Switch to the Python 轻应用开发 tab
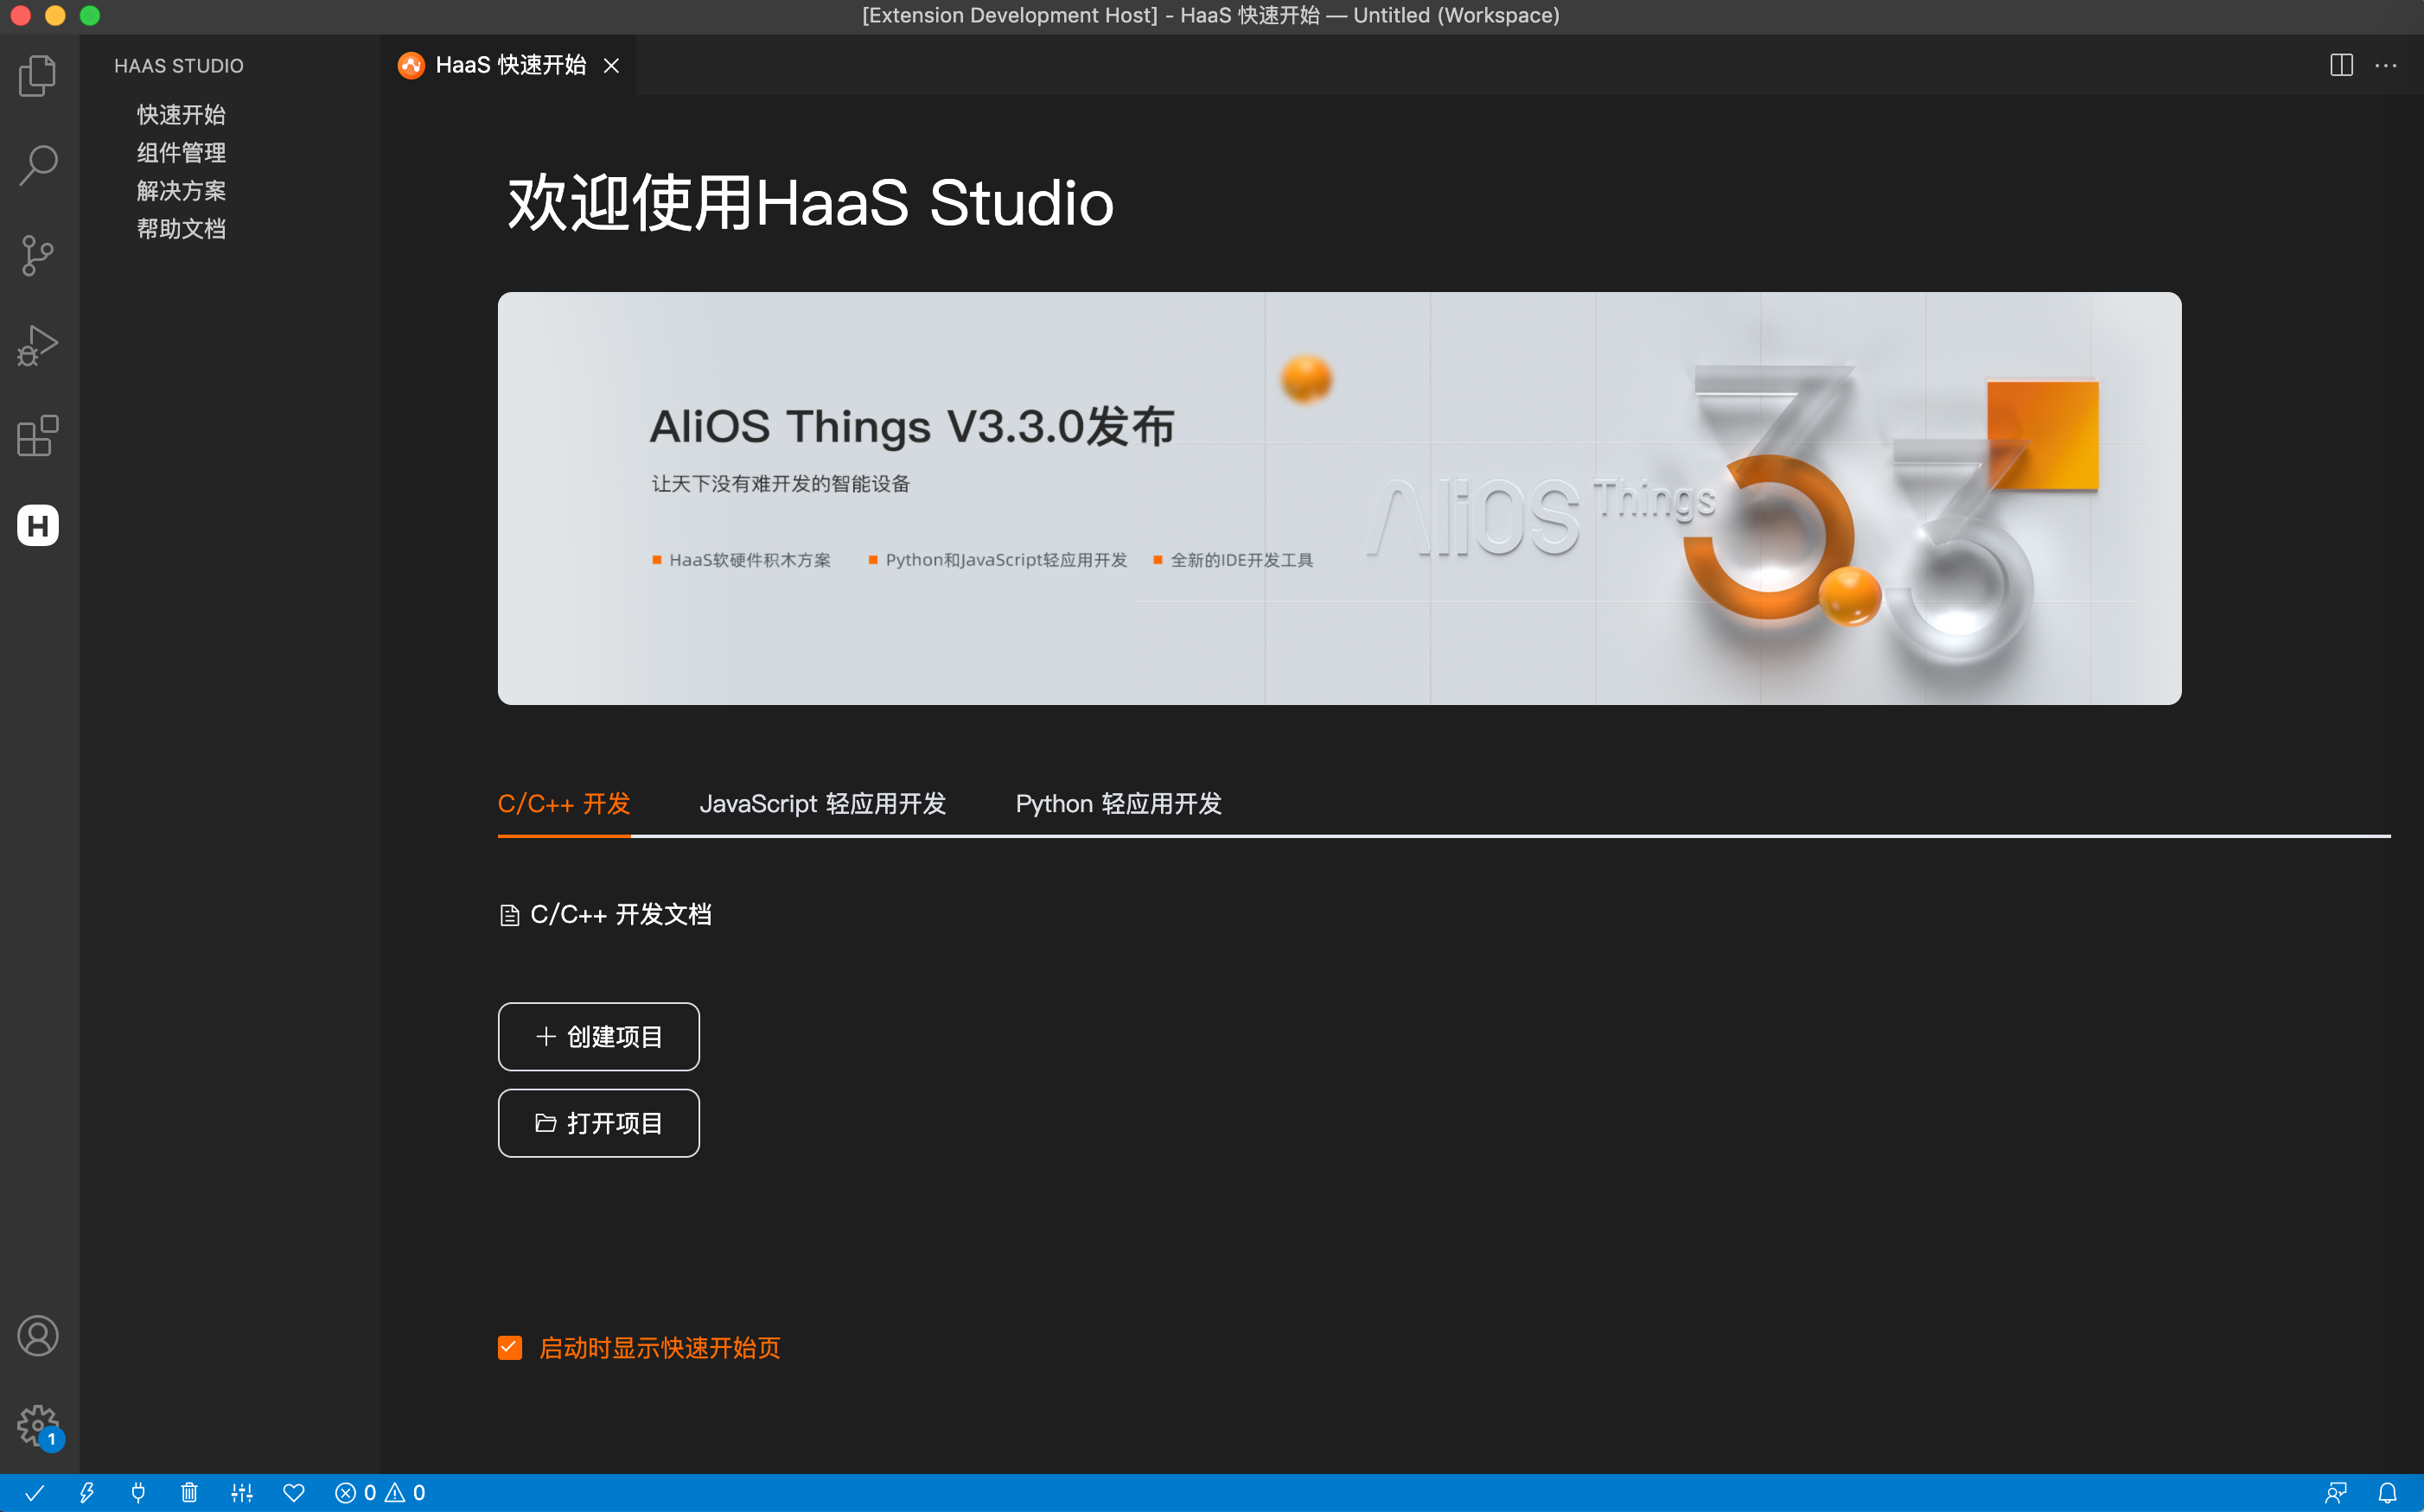2424x1512 pixels. (1118, 803)
